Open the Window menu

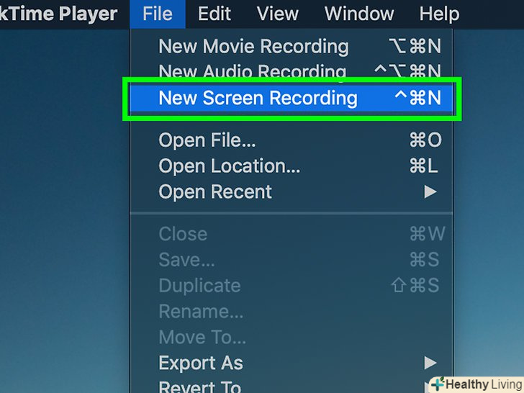(357, 14)
